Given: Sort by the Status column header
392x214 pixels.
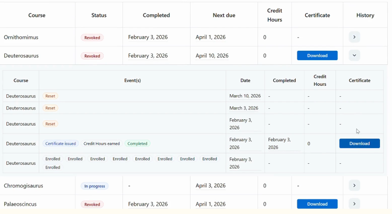Looking at the screenshot, I should tap(98, 15).
